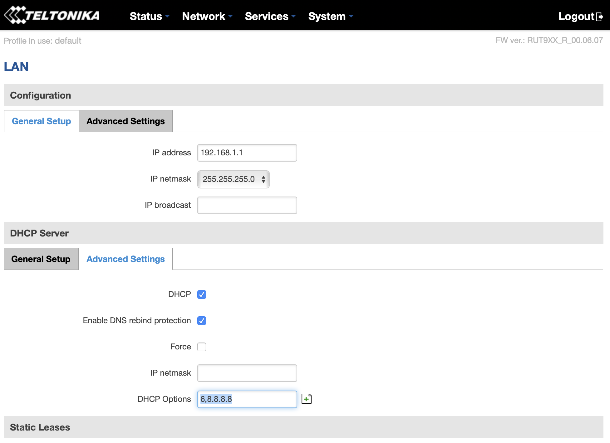Click the Teltonika logo

(52, 15)
